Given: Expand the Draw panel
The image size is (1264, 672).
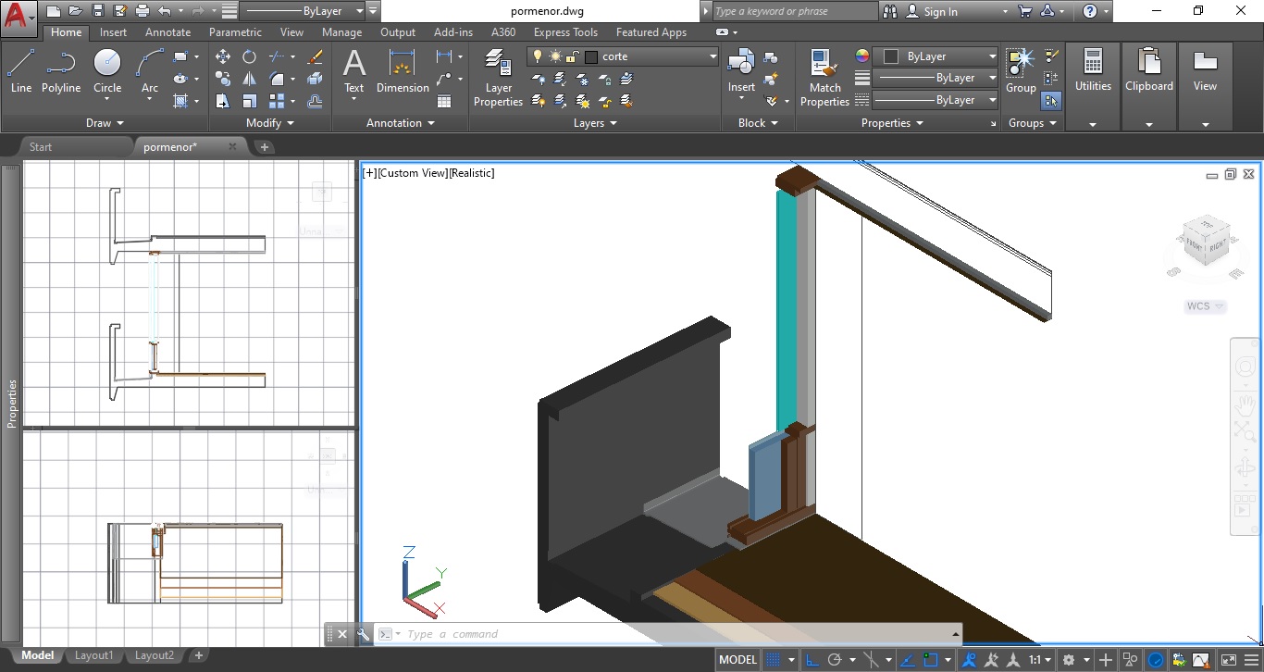Looking at the screenshot, I should pyautogui.click(x=105, y=122).
